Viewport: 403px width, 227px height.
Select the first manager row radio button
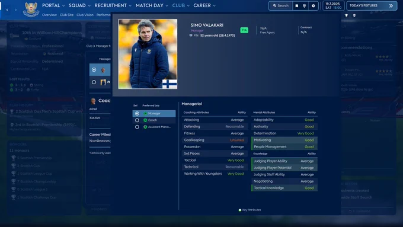(94, 70)
